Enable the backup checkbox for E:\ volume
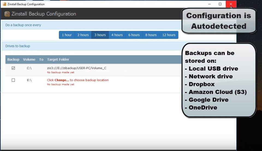 tap(13, 80)
